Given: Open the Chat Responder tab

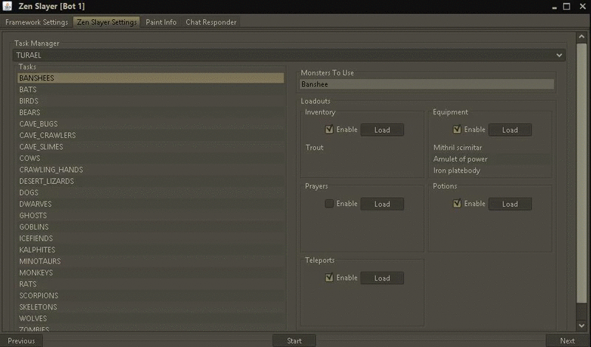Looking at the screenshot, I should click(x=211, y=22).
